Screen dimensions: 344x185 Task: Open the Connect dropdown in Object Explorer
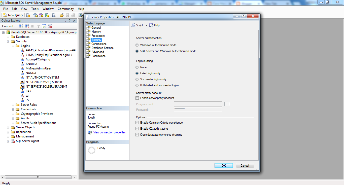pyautogui.click(x=9, y=26)
